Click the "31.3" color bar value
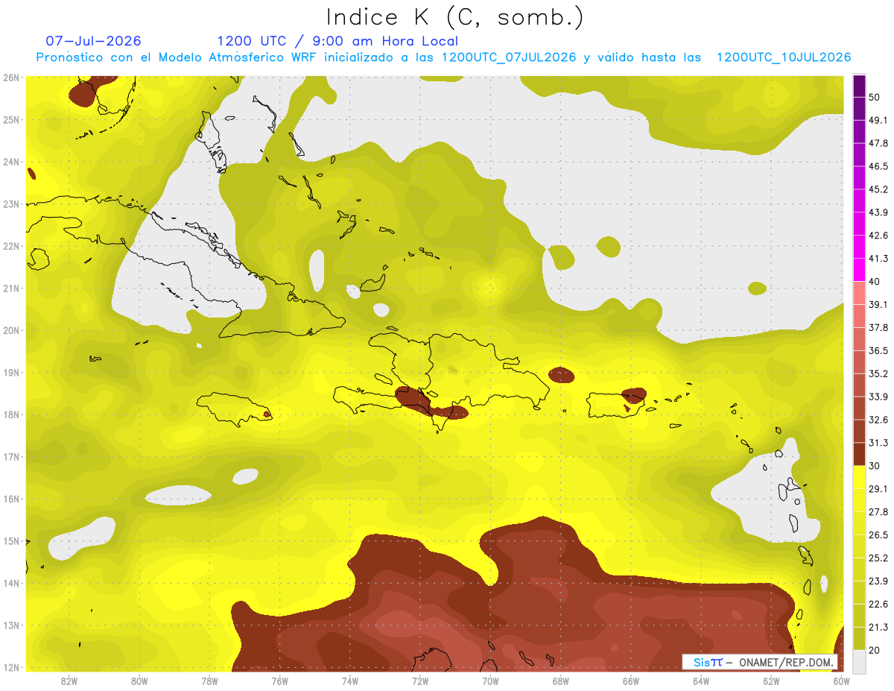The width and height of the screenshot is (894, 691). pos(878,443)
